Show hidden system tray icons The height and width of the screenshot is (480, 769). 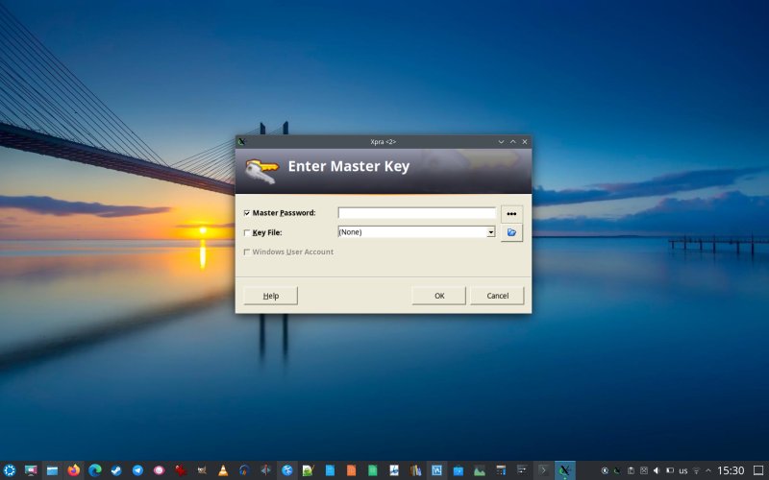pyautogui.click(x=709, y=470)
